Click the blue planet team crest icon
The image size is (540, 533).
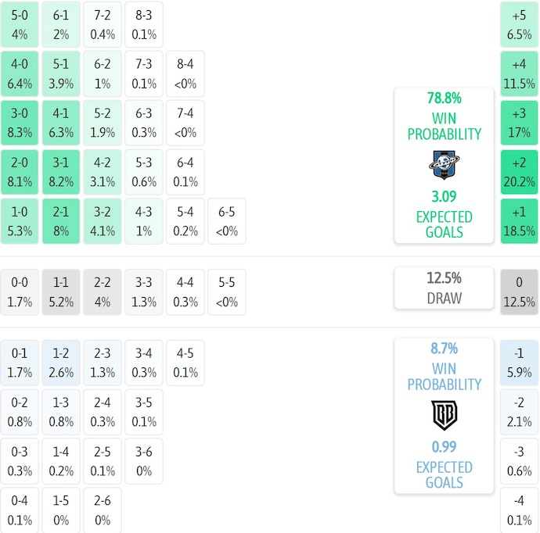coord(445,165)
